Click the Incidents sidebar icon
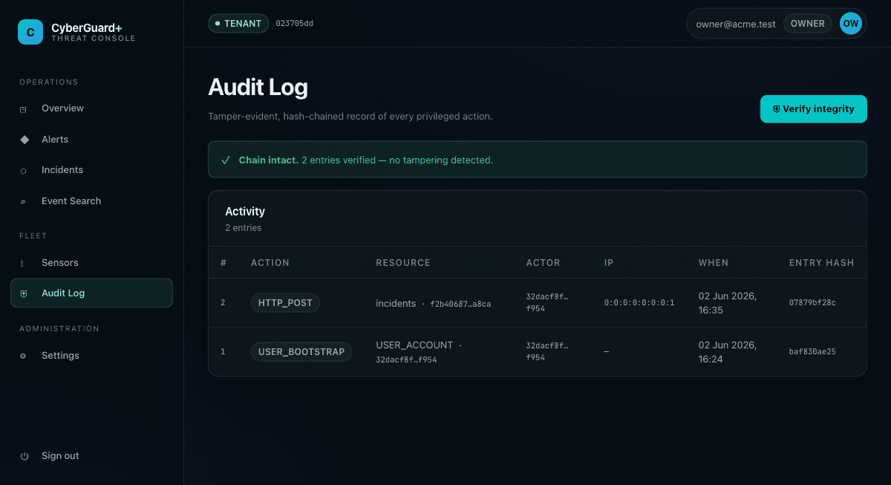The width and height of the screenshot is (891, 485). coord(24,171)
